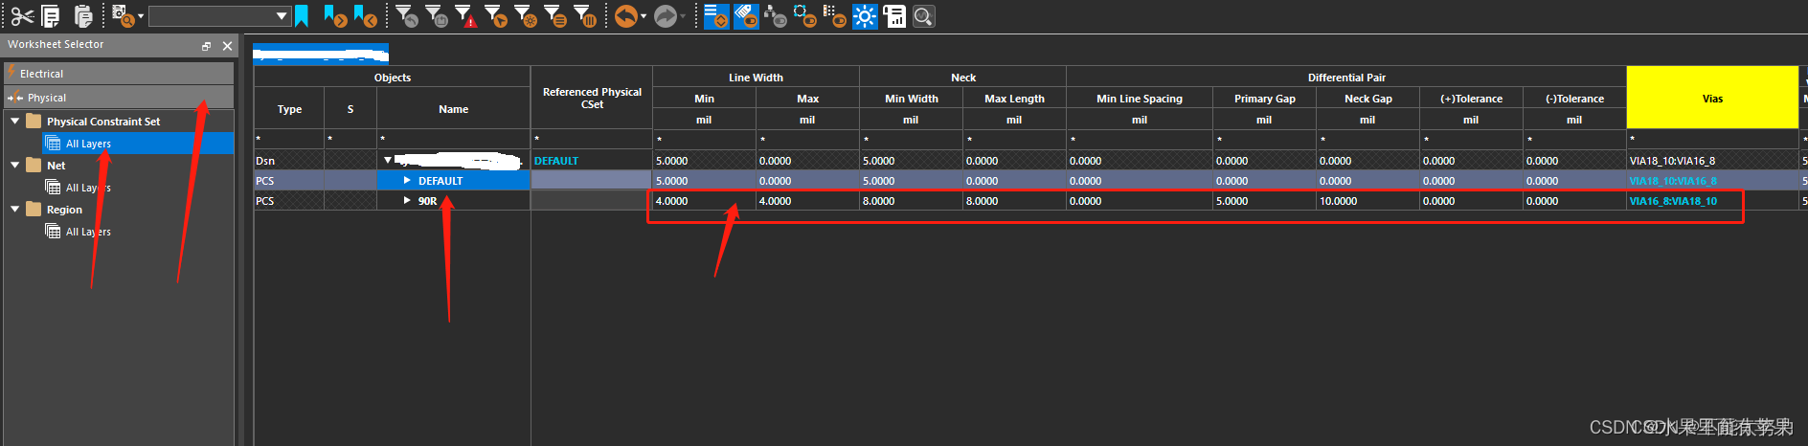1808x446 pixels.
Task: Open the empty toolbar combo box dropdown
Action: tap(282, 16)
